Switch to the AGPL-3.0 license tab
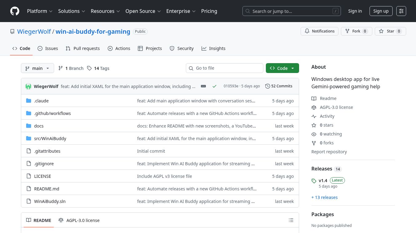 point(79,220)
